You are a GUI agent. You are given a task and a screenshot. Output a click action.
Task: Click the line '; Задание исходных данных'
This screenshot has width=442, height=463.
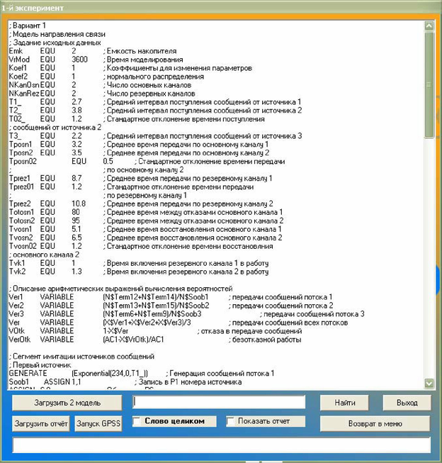(55, 43)
